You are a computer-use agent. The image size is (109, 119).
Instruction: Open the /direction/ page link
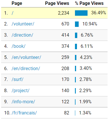click(22, 35)
